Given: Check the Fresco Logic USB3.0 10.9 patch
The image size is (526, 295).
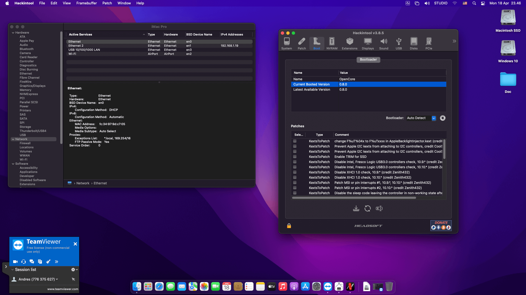Looking at the screenshot, I should (295, 162).
